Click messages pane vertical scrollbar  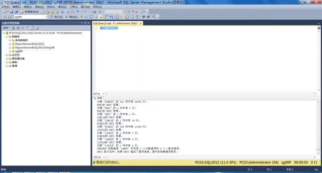click(x=318, y=127)
